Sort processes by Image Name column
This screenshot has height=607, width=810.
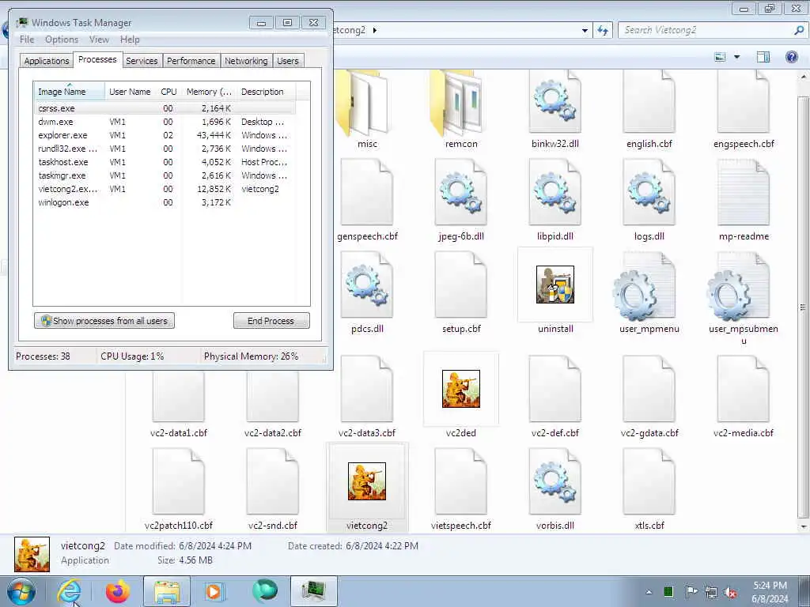click(70, 92)
